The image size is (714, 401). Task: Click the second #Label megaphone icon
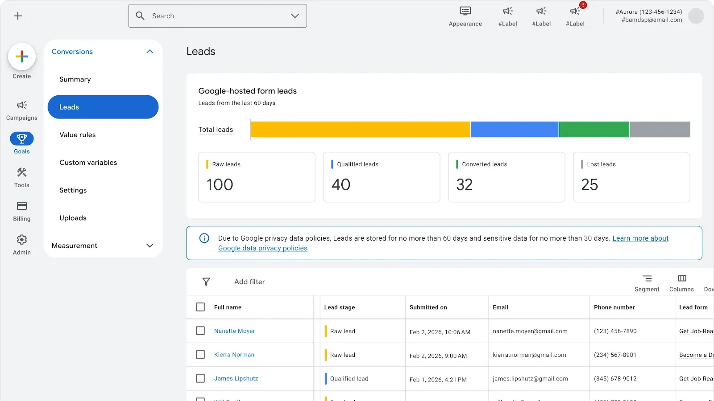click(x=541, y=11)
